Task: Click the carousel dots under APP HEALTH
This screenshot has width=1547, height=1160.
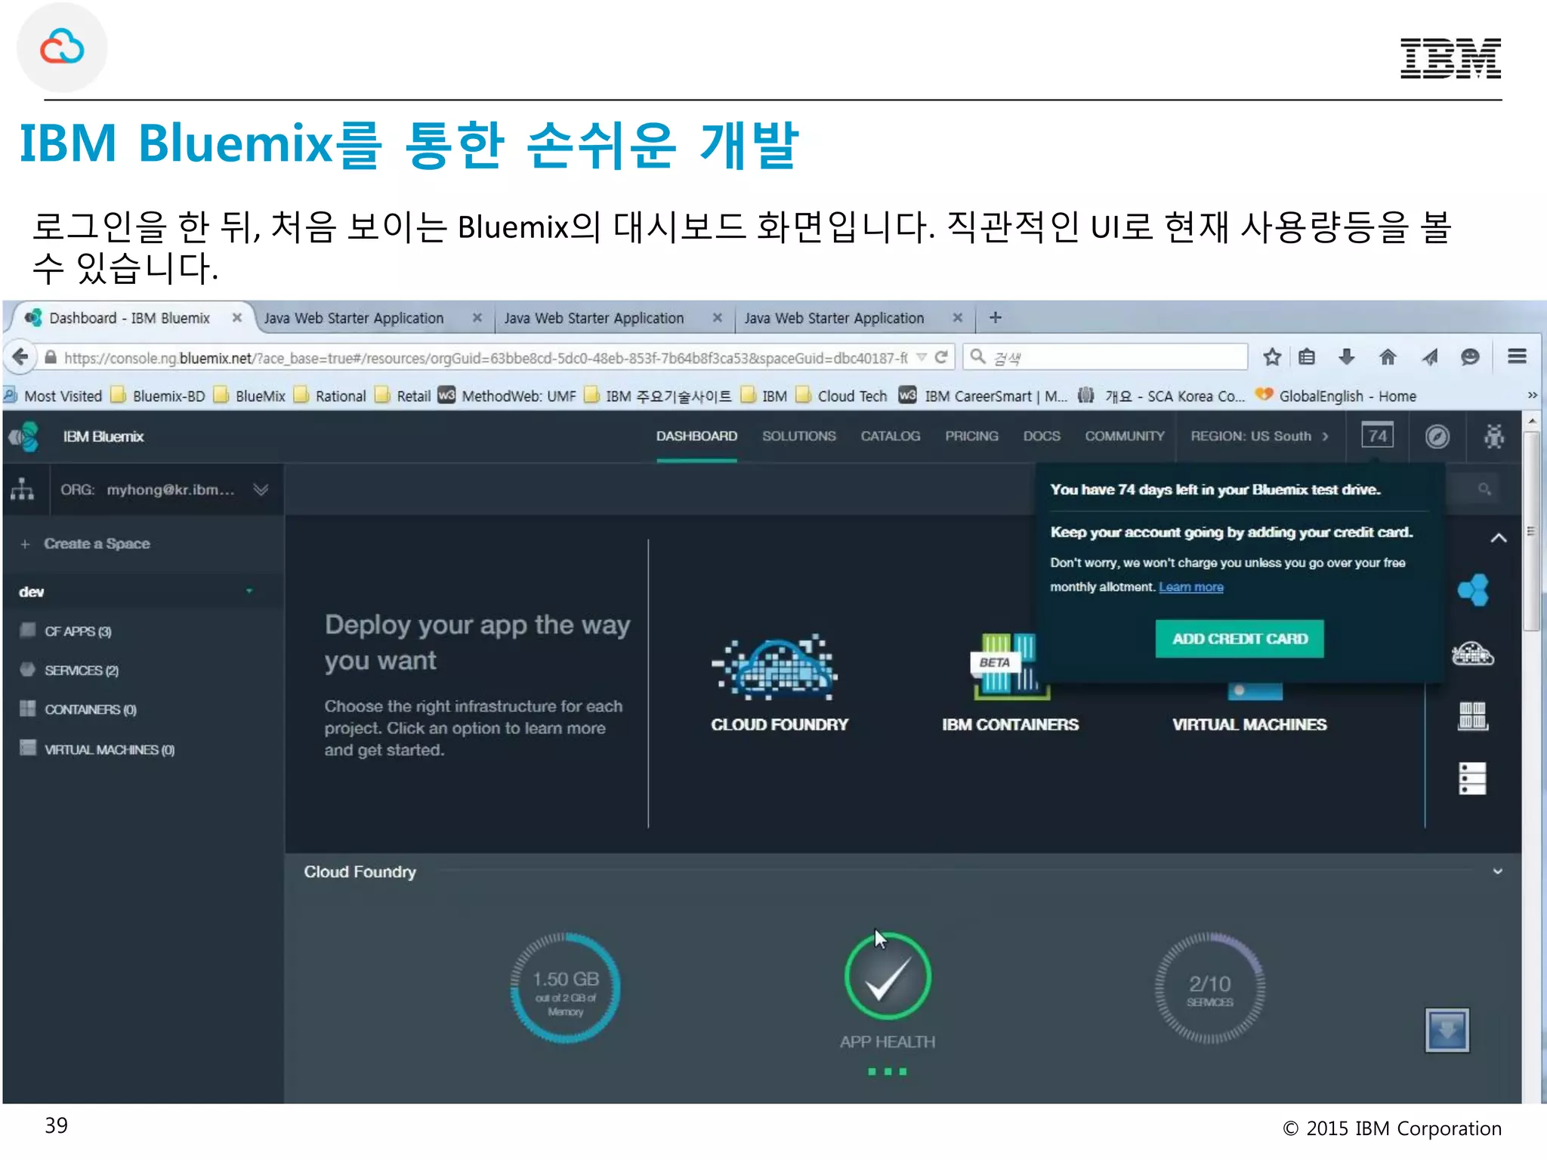Action: point(888,1071)
